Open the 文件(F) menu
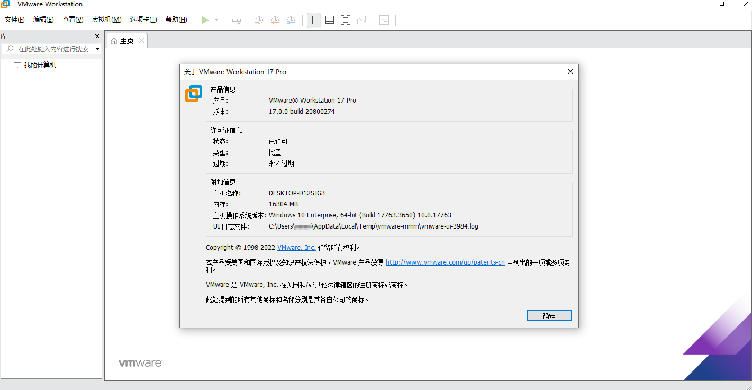Image resolution: width=752 pixels, height=390 pixels. point(15,20)
